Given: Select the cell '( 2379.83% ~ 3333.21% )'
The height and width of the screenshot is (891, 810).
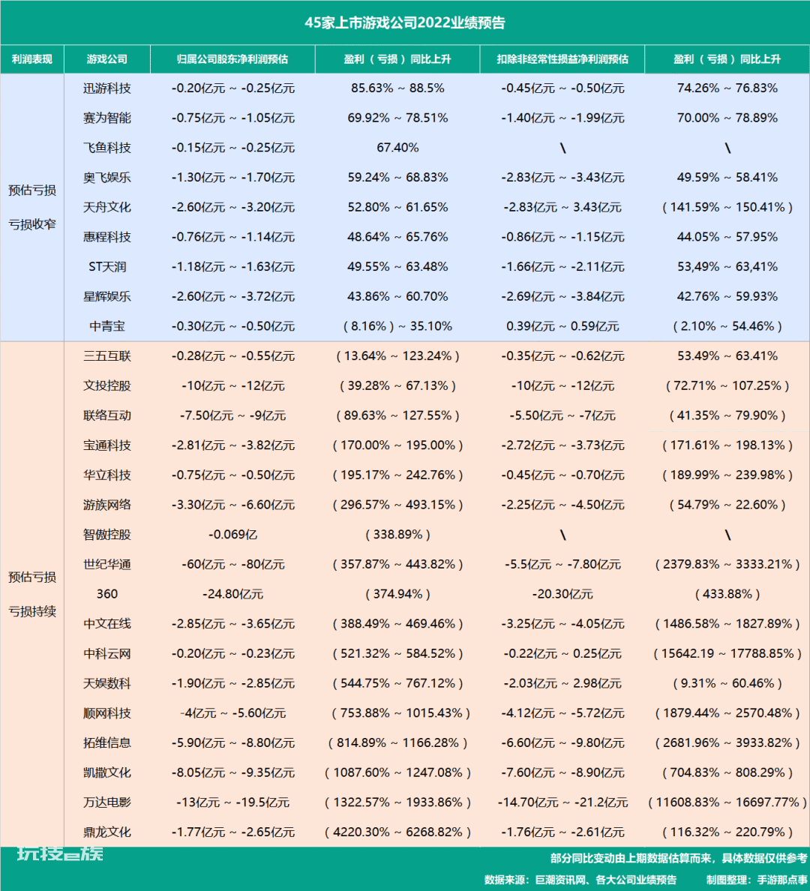Looking at the screenshot, I should coord(727,564).
